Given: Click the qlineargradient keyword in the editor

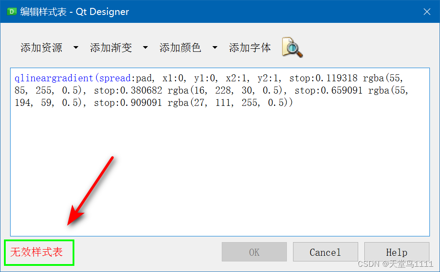Looking at the screenshot, I should pyautogui.click(x=54, y=78).
